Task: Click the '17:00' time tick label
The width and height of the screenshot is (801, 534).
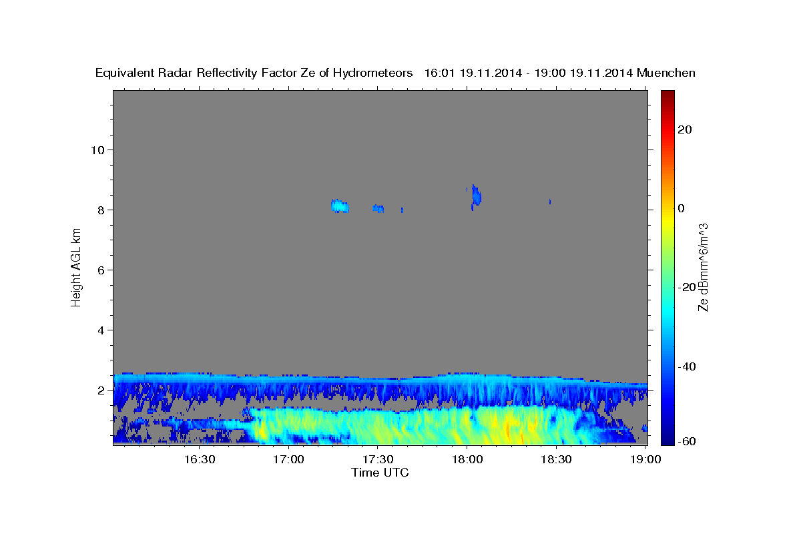Action: click(x=289, y=459)
